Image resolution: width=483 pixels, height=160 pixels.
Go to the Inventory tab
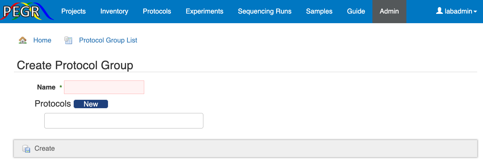[x=114, y=12]
